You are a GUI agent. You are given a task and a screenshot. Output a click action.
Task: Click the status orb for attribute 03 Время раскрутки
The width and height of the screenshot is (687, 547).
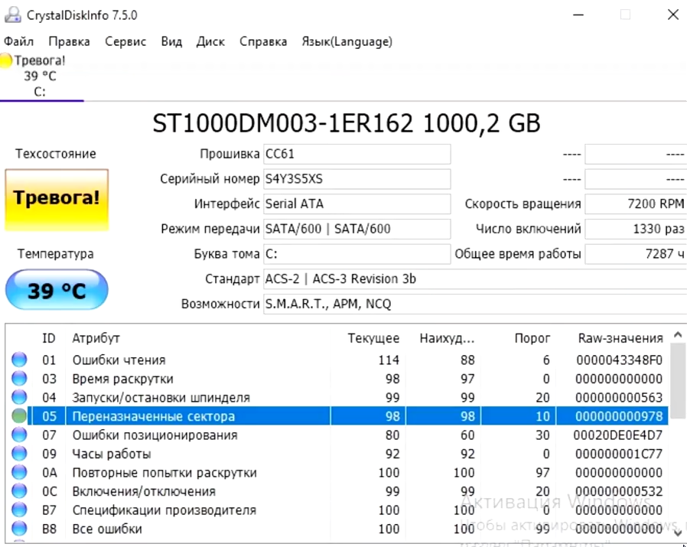click(19, 379)
